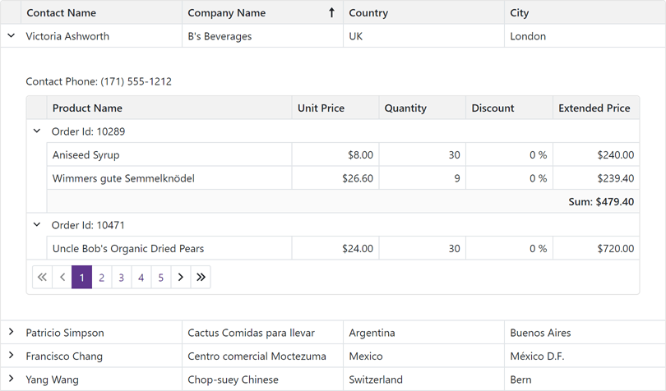Go to first page of orders
Screen dimensions: 666x391
click(42, 278)
